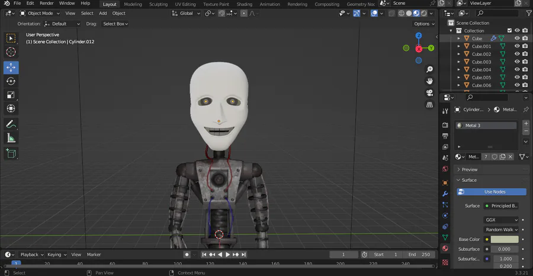The width and height of the screenshot is (533, 276).
Task: Open Object Data properties tab
Action: click(x=445, y=238)
